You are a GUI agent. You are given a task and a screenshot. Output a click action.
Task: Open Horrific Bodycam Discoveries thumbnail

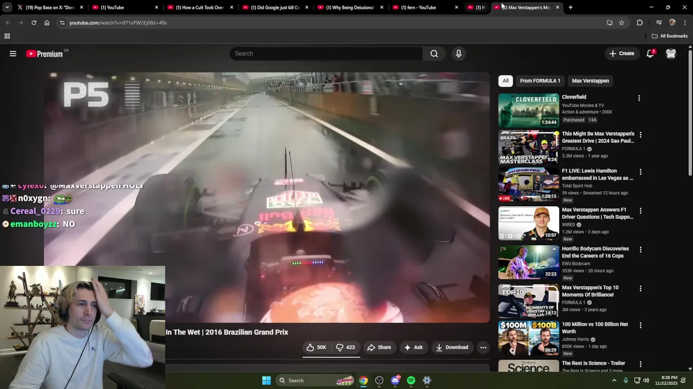(528, 262)
